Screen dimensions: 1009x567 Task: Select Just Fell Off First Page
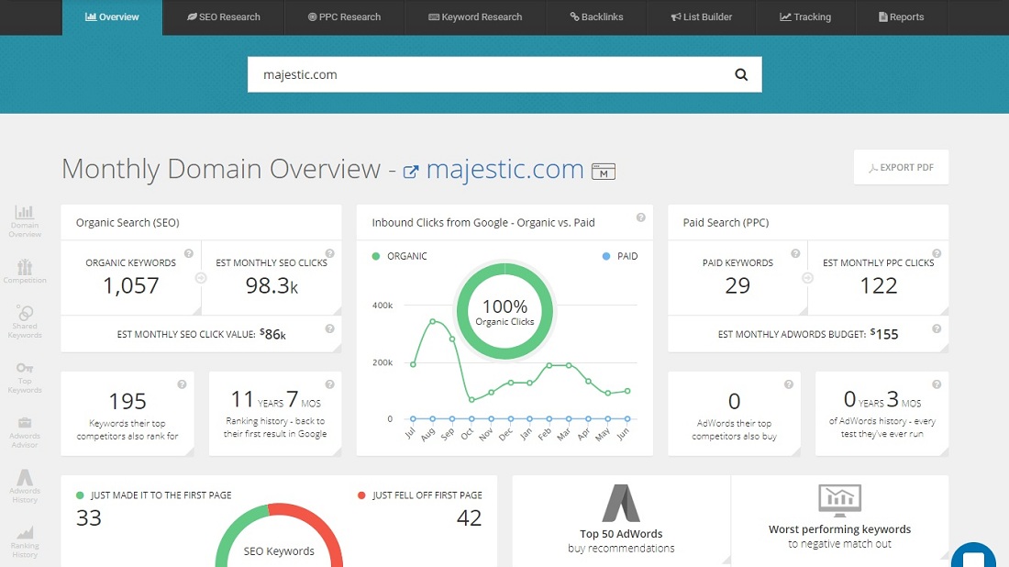[419, 495]
